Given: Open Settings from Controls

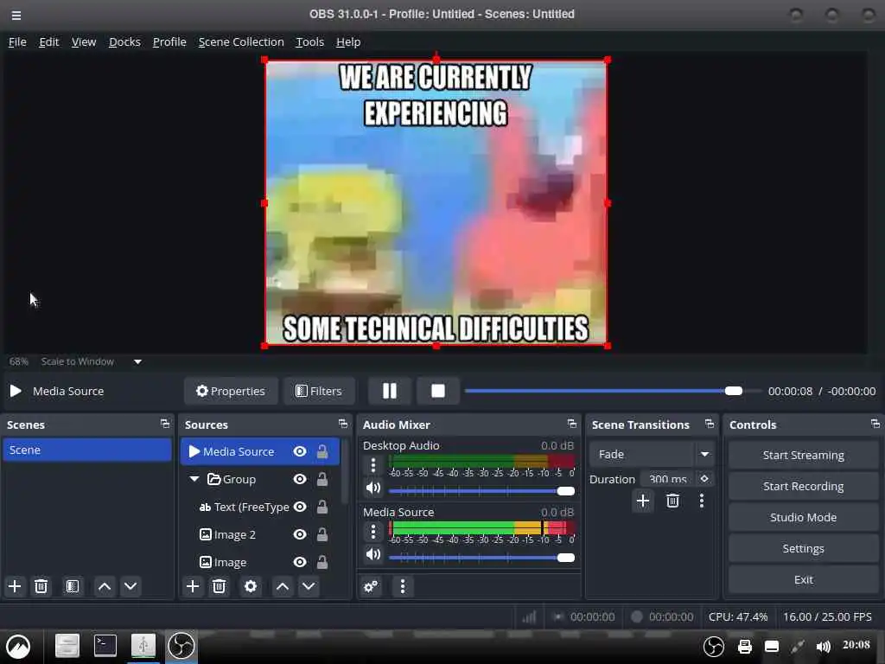Looking at the screenshot, I should 803,549.
